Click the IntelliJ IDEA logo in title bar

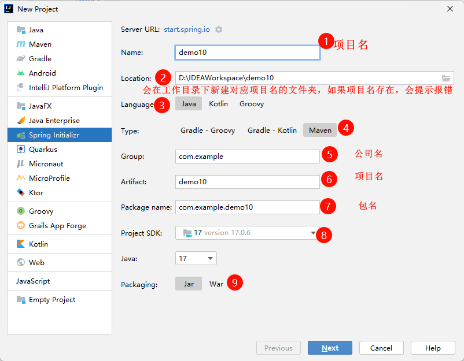point(9,9)
